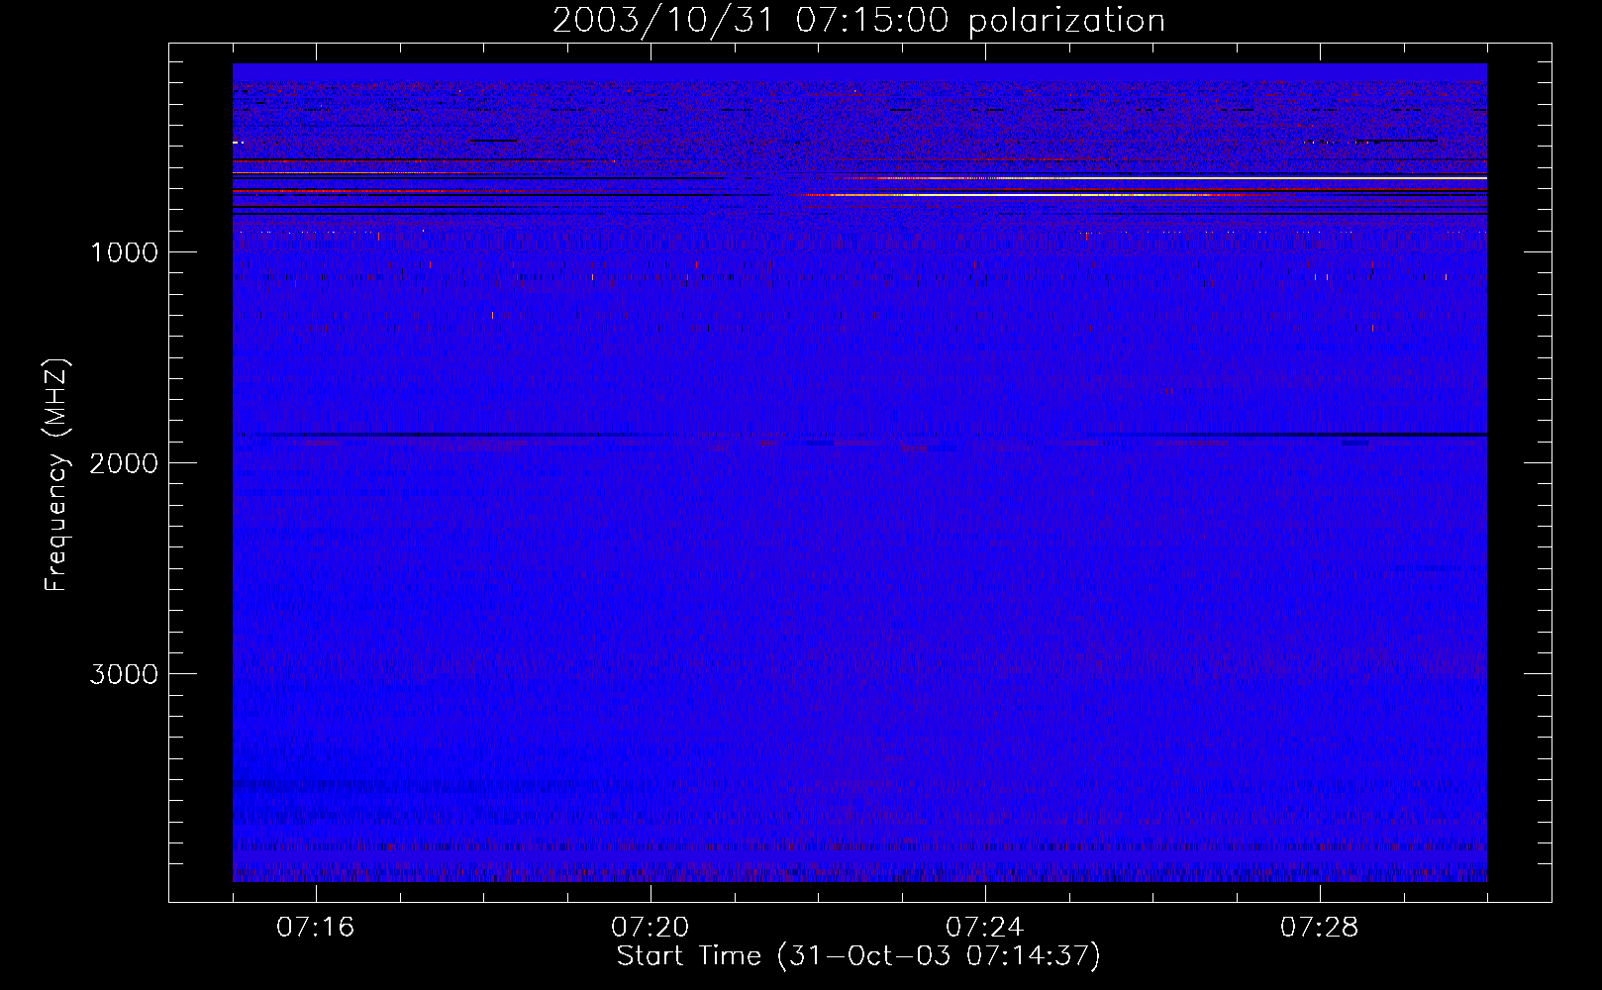Click the 07:24 time tick label

985,928
